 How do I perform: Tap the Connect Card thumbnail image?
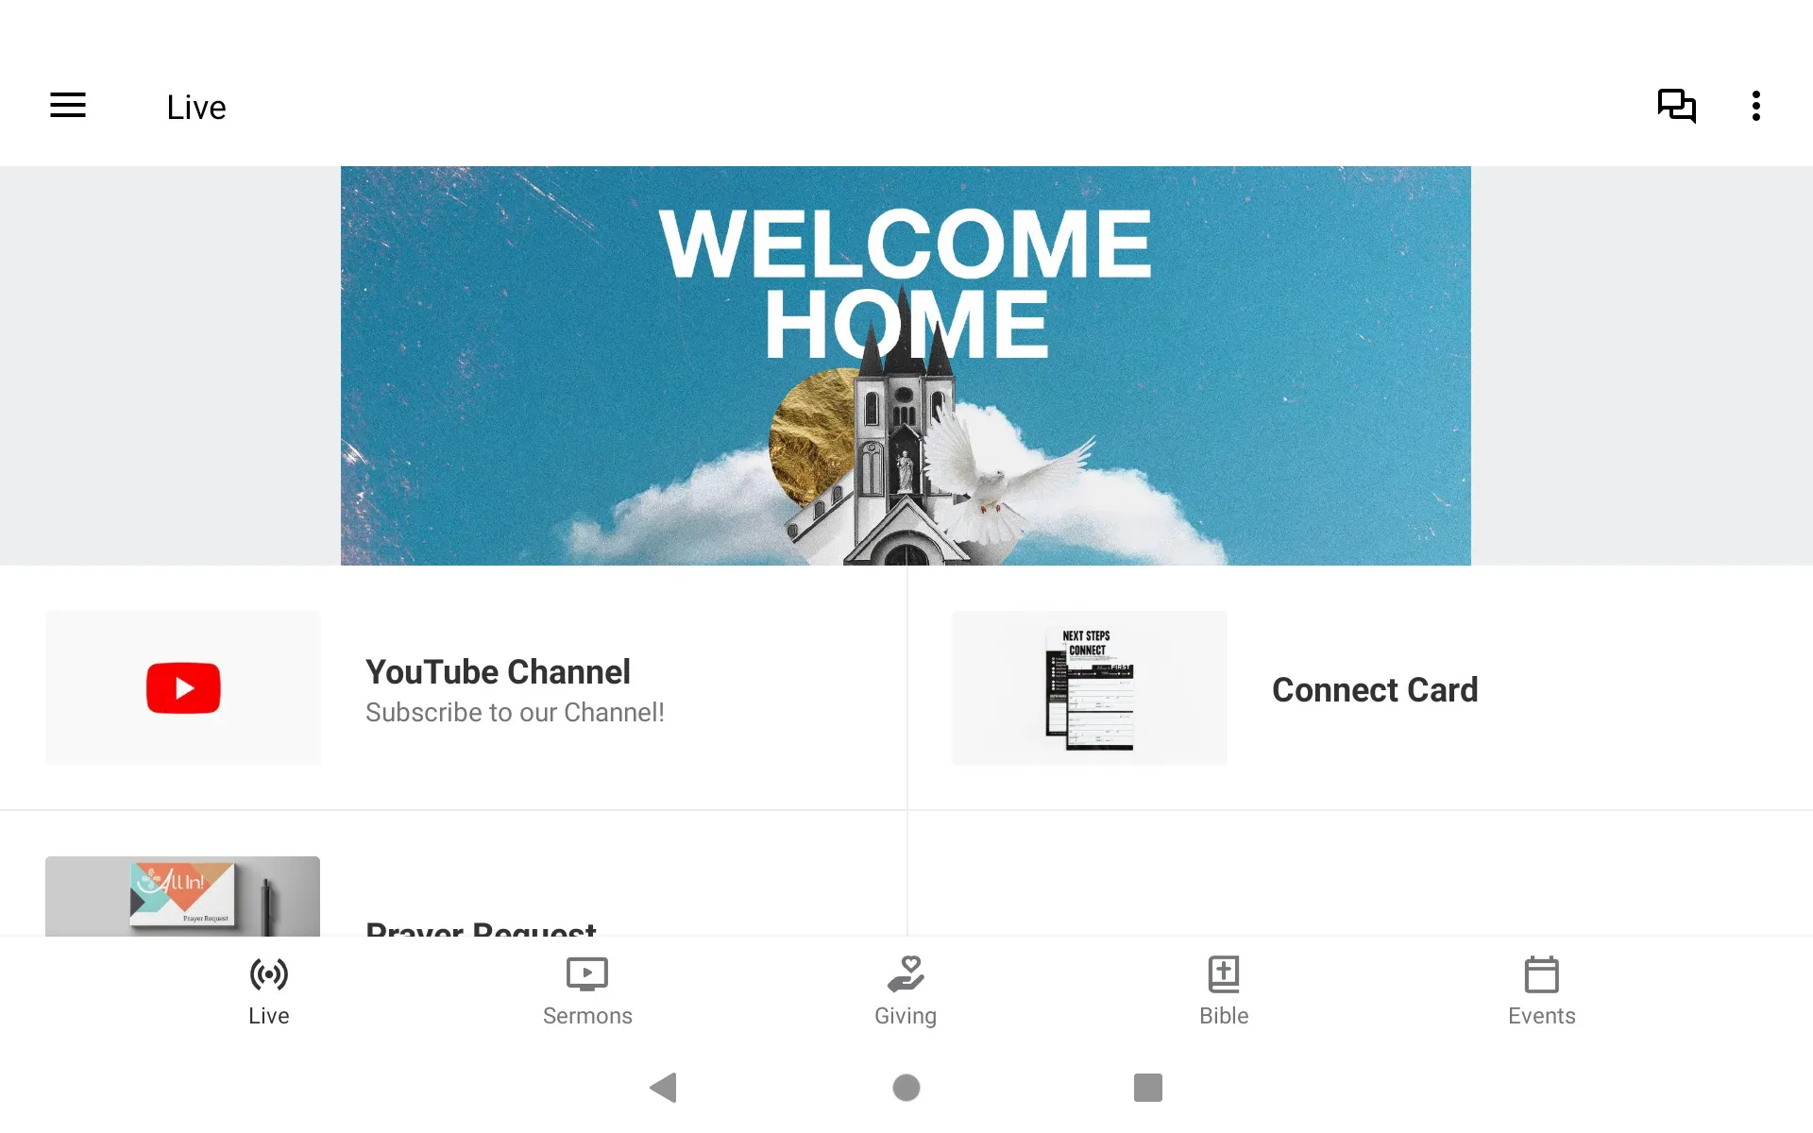1090,688
